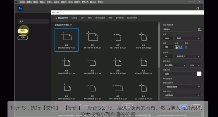Open the 滤镜(T) menu

64,2
